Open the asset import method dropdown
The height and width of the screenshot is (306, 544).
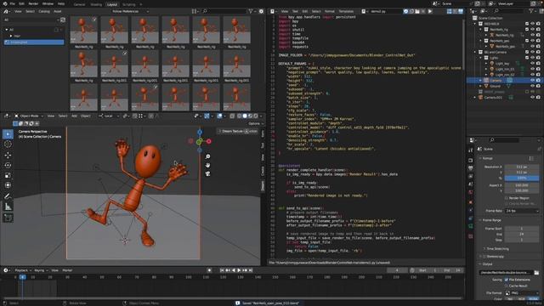(130, 11)
